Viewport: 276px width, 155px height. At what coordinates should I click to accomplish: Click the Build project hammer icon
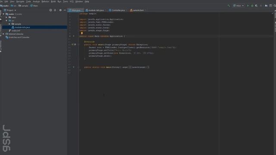229,6
